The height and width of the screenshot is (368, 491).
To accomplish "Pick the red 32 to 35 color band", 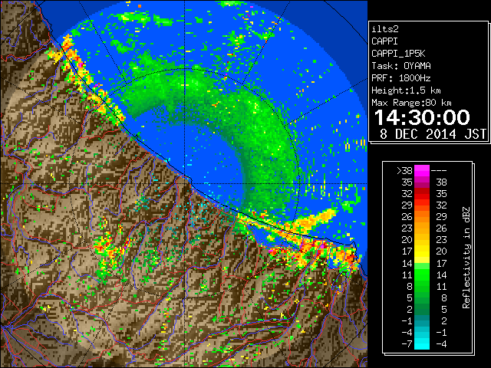I will pyautogui.click(x=422, y=194).
